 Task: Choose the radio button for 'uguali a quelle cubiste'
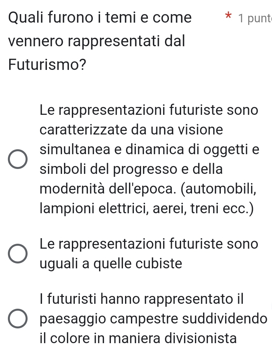pyautogui.click(x=18, y=254)
